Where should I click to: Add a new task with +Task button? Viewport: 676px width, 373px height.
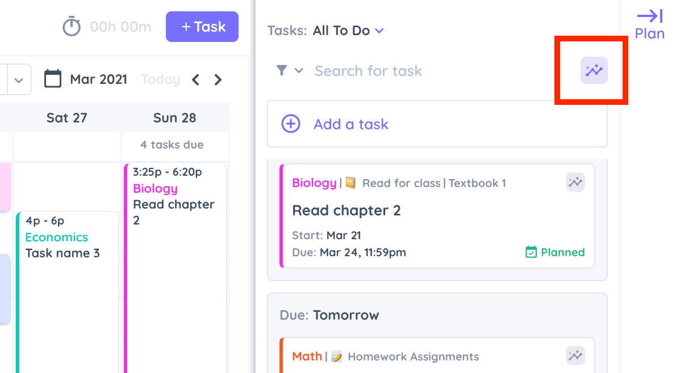[202, 27]
